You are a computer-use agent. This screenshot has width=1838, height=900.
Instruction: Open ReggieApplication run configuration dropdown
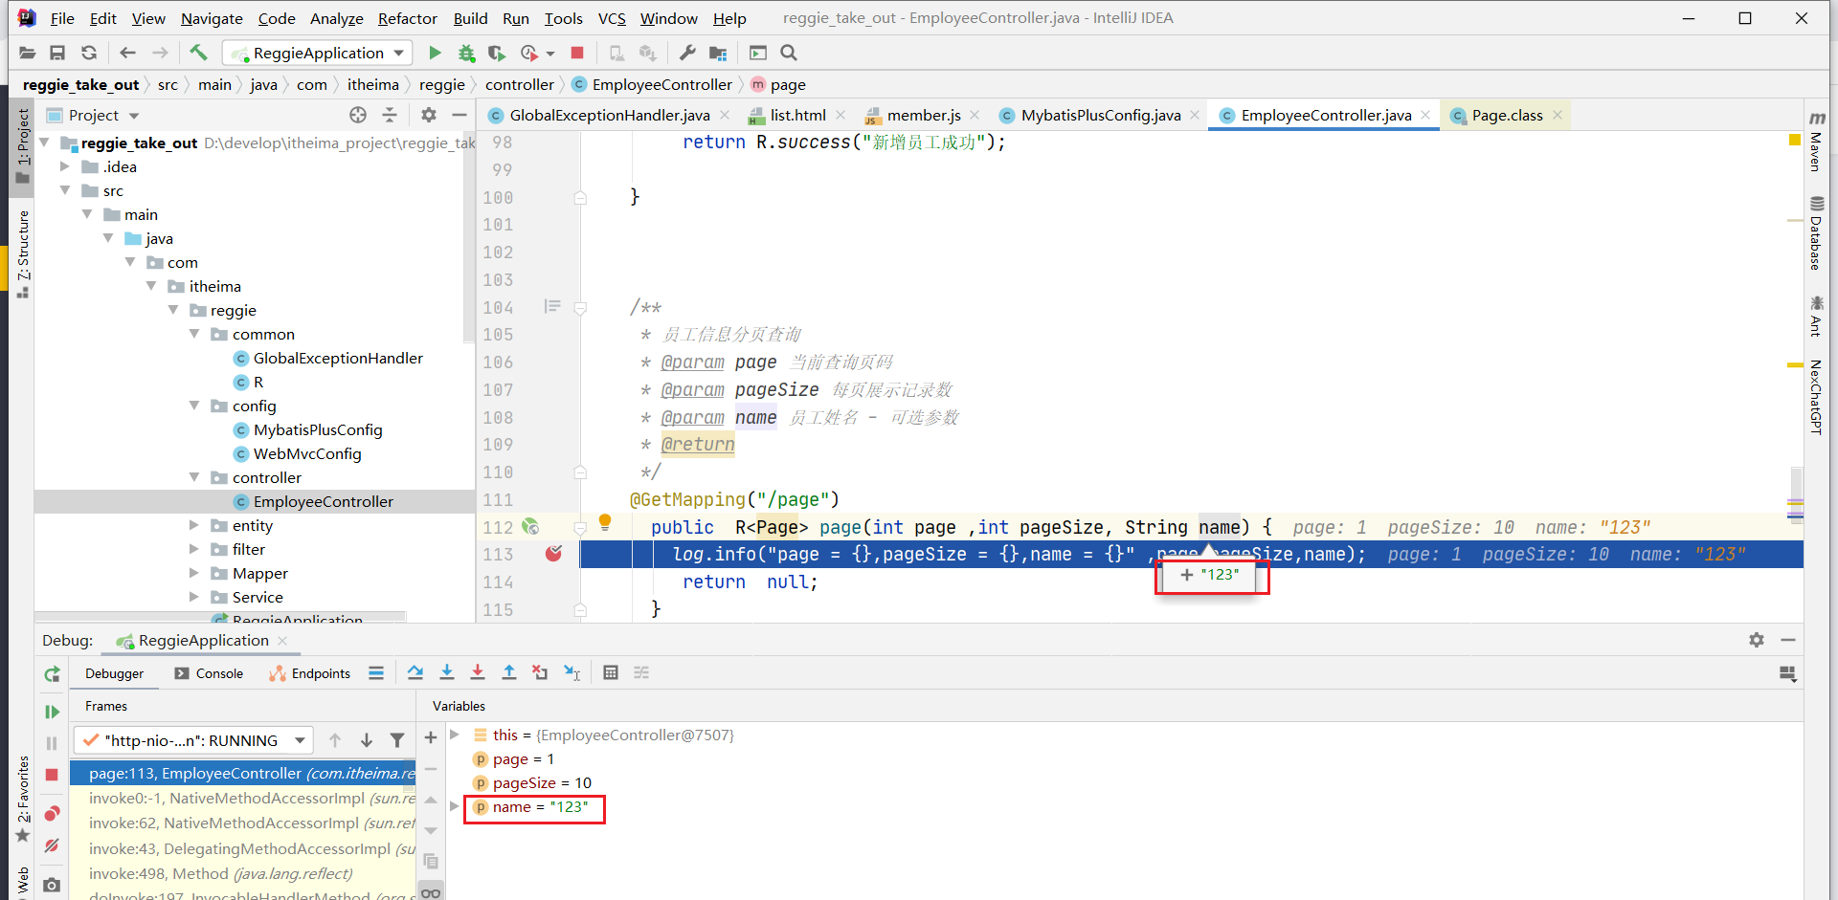tap(319, 53)
